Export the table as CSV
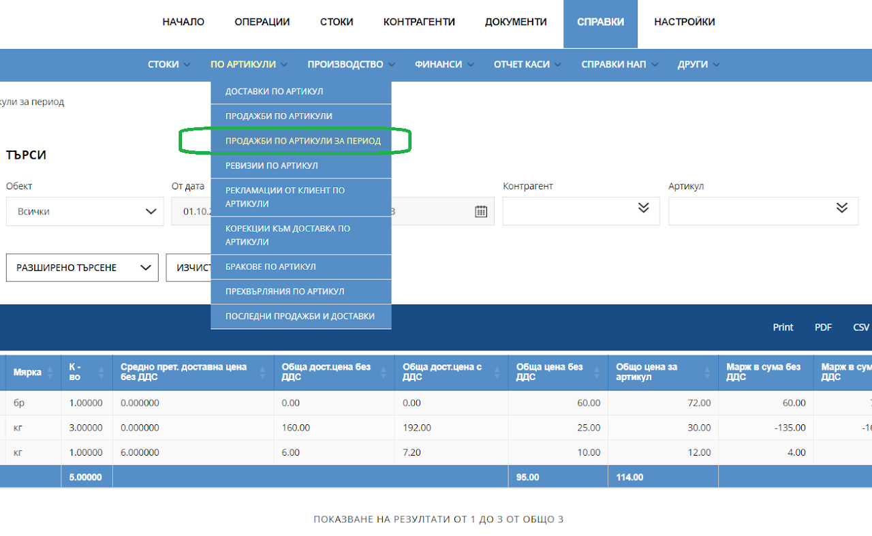Screen dimensions: 872x536 coord(861,327)
